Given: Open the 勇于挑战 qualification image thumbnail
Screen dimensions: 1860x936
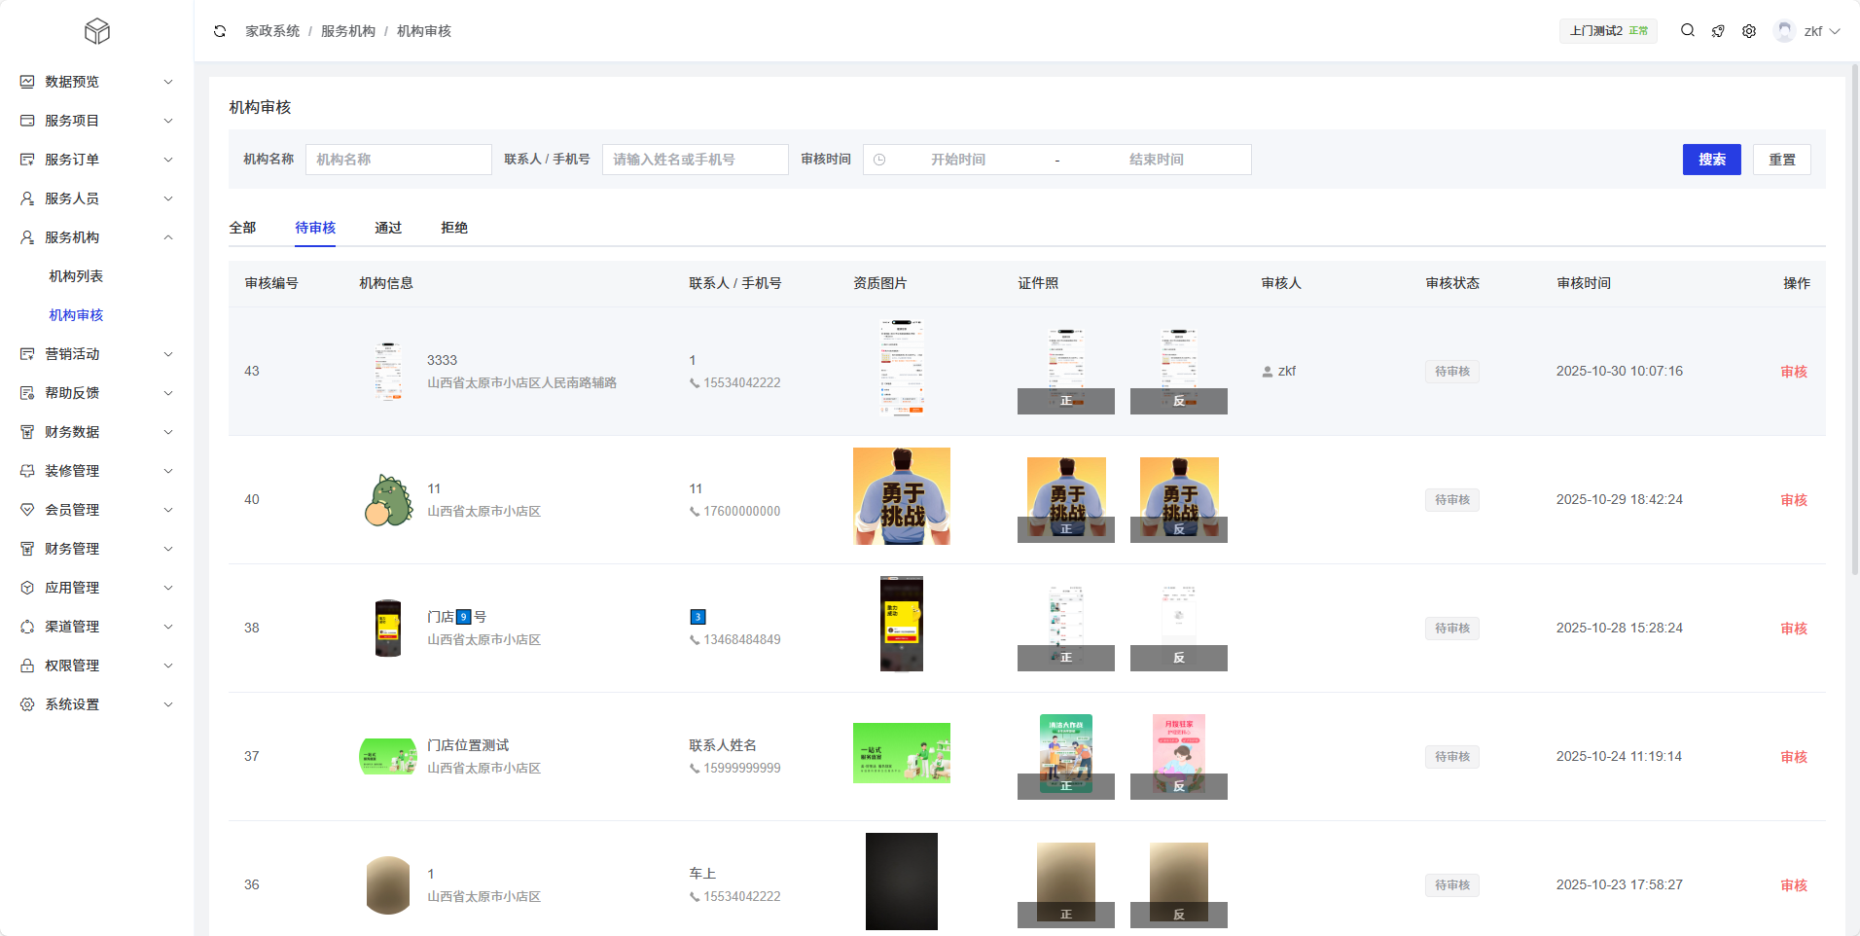Looking at the screenshot, I should [x=901, y=496].
